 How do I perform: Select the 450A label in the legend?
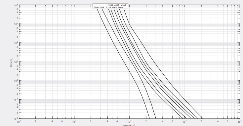click(117, 5)
